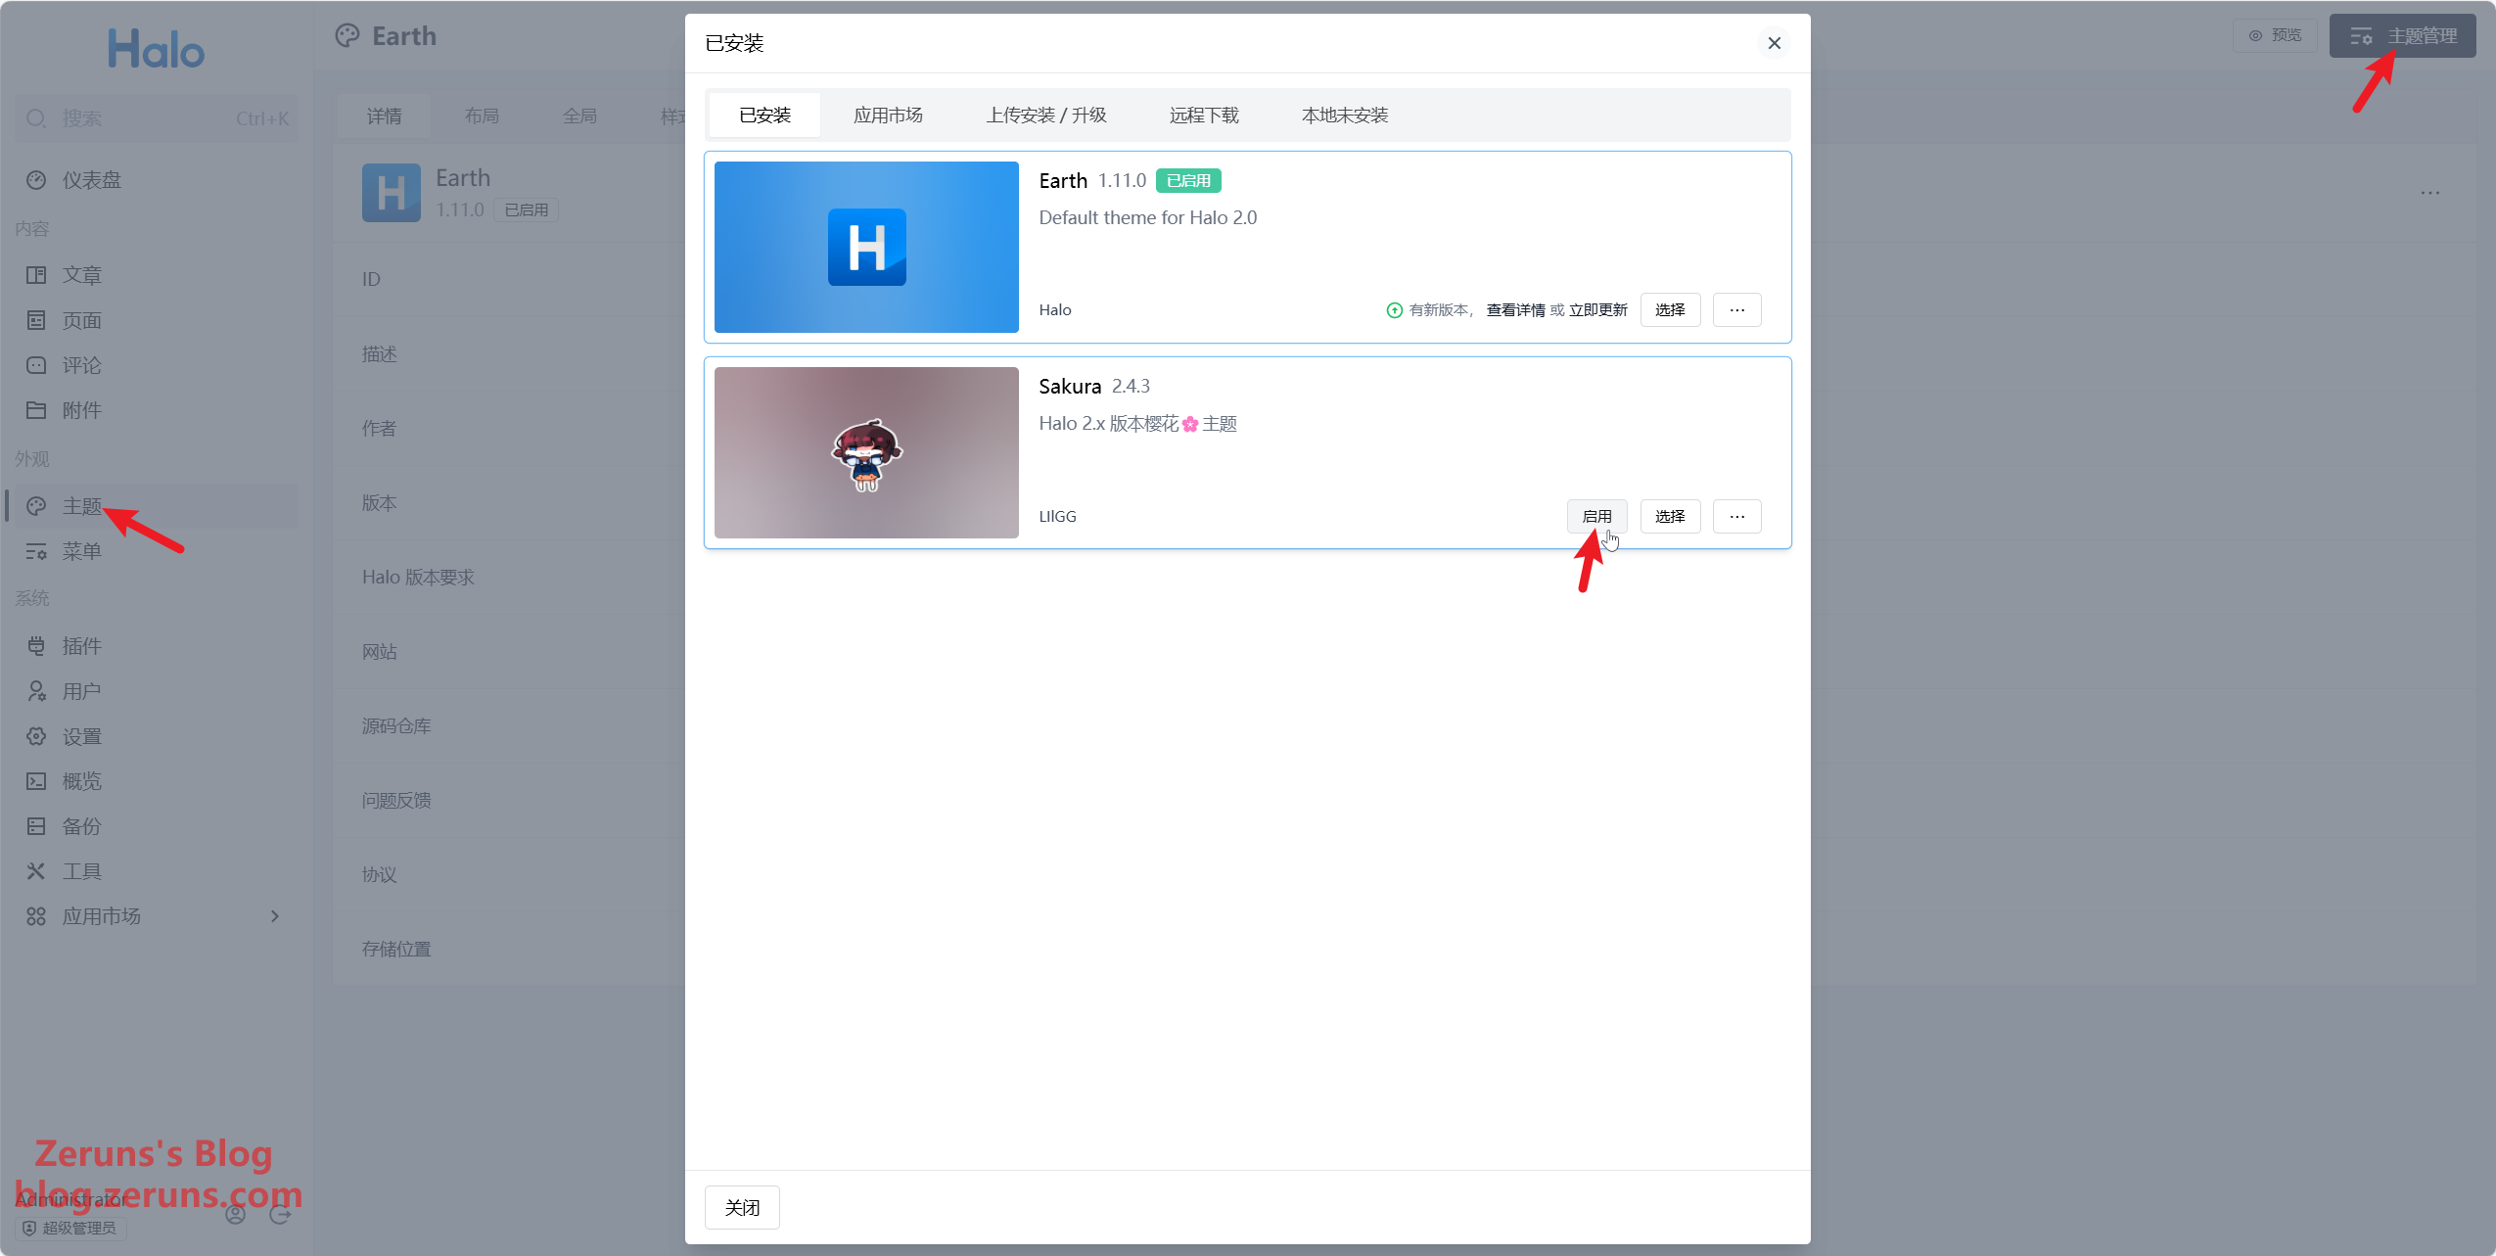This screenshot has width=2496, height=1256.
Task: Click the Sakura theme preview thumbnail
Action: tap(866, 452)
